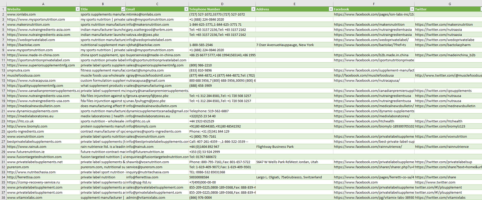Viewport: 482px width, 200px height.
Task: Select the phone cell +32(0)55 23 54 40
Action: [222, 116]
